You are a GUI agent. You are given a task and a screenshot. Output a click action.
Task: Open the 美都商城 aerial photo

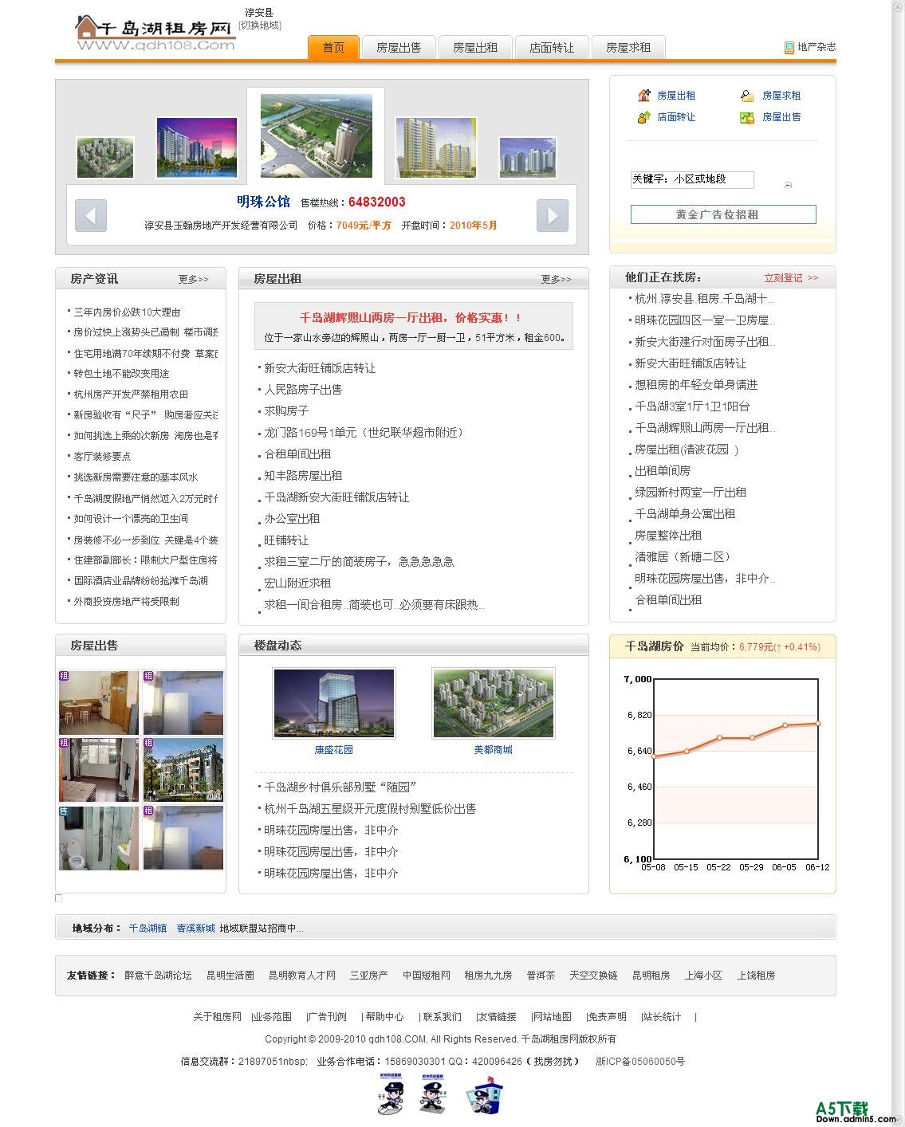493,704
